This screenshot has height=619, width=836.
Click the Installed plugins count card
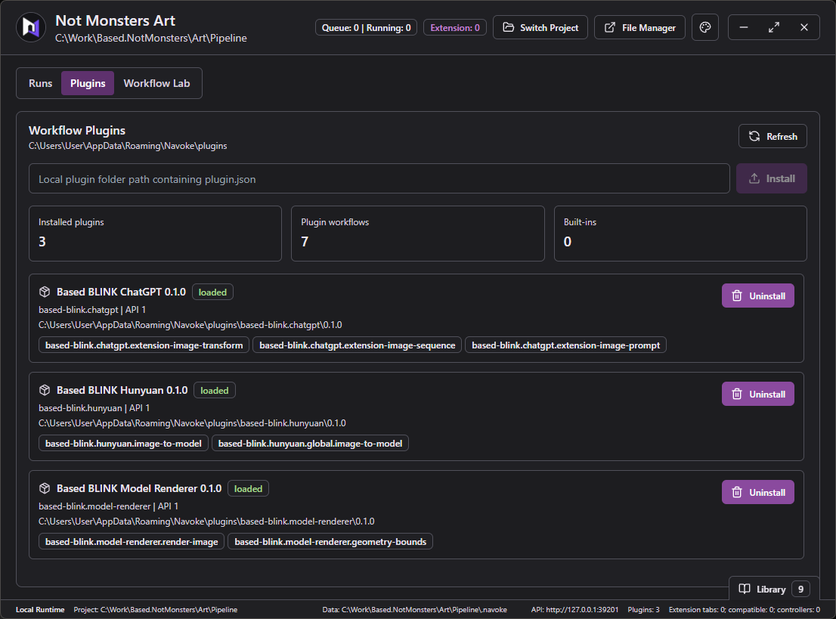point(155,234)
